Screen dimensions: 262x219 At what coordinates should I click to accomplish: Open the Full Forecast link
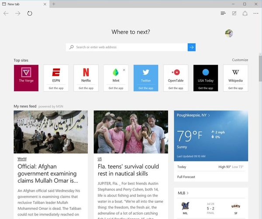186,177
